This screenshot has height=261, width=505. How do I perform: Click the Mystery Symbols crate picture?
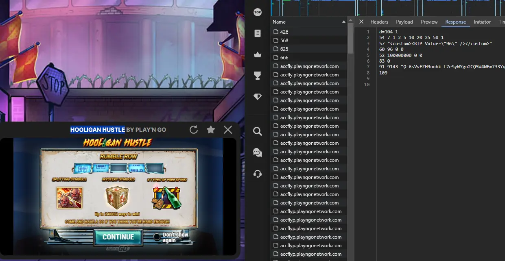pos(118,198)
